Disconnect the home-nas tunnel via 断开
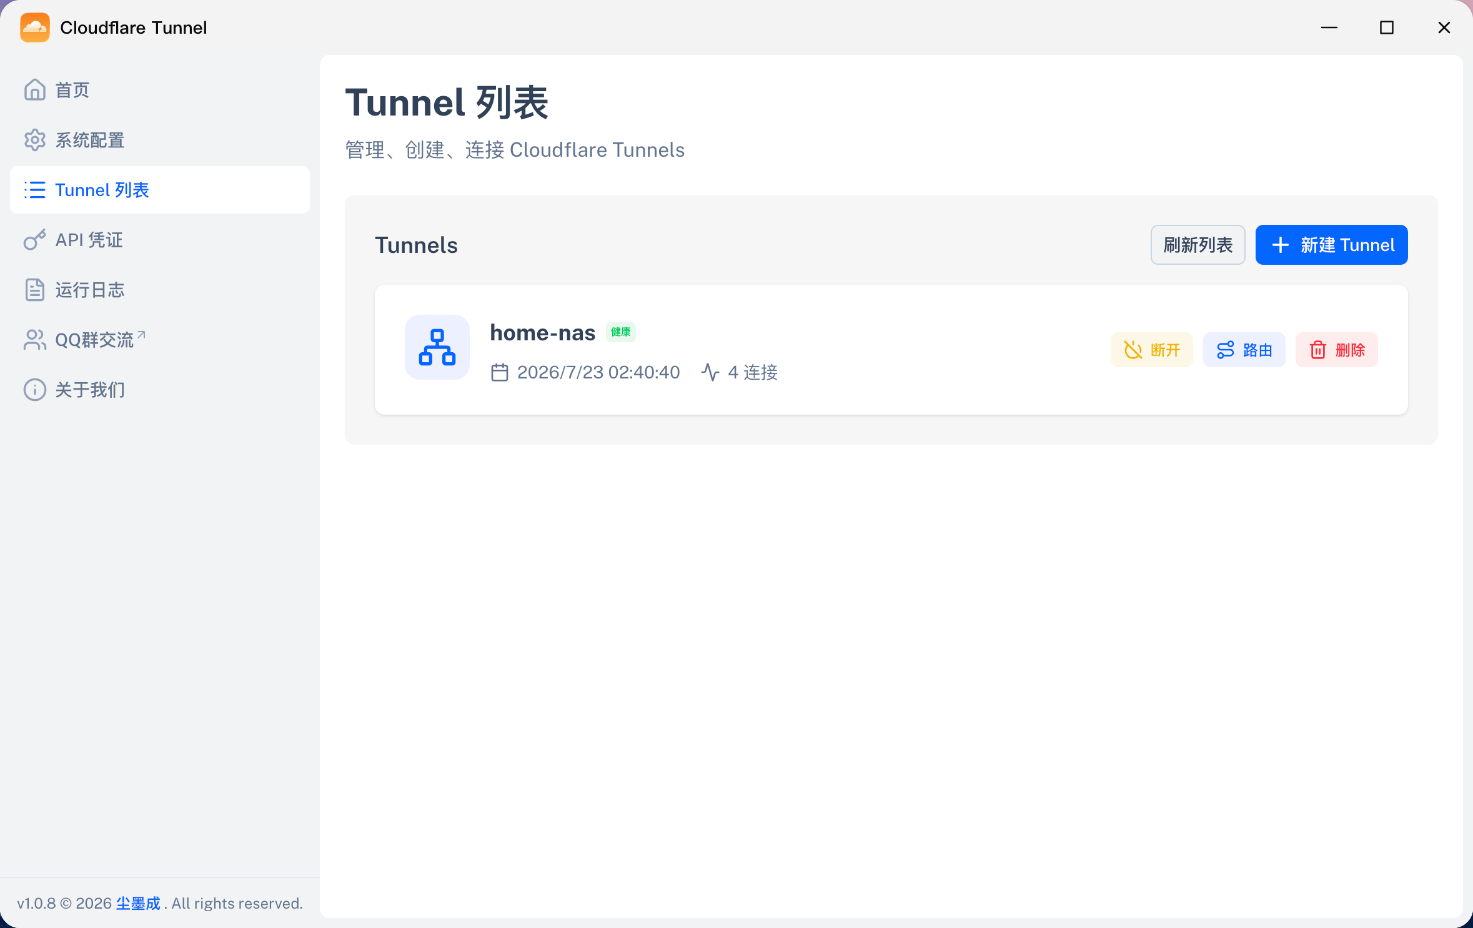1473x928 pixels. (x=1152, y=350)
